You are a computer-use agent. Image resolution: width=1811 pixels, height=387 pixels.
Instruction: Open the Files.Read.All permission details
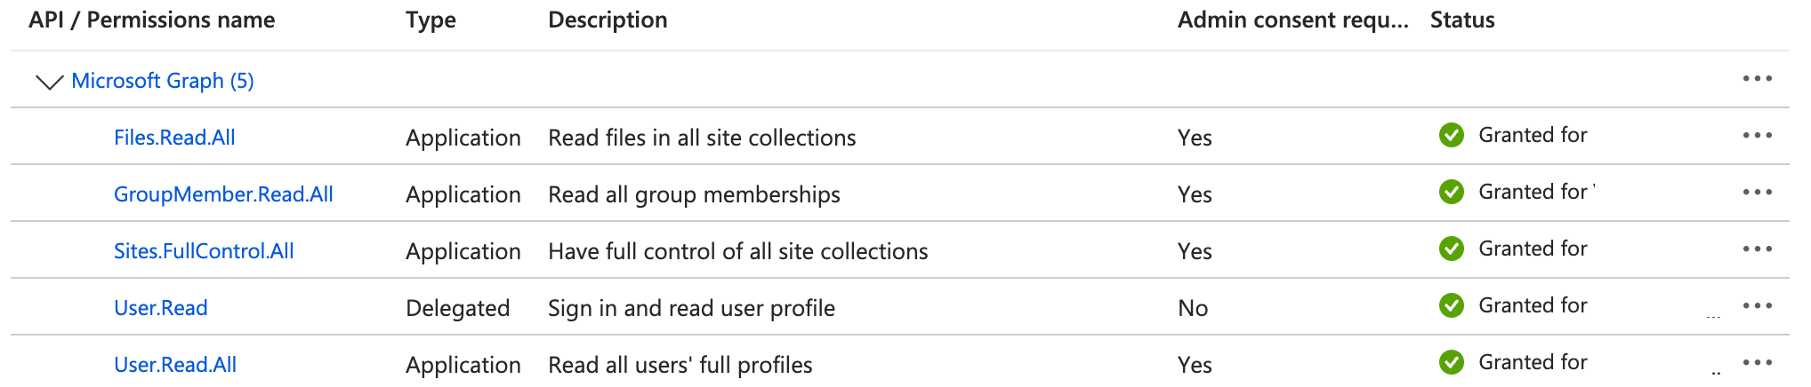pos(174,138)
